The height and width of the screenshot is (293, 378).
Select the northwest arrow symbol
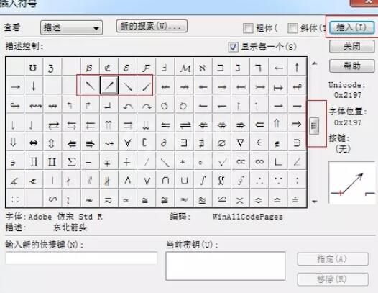coord(90,86)
